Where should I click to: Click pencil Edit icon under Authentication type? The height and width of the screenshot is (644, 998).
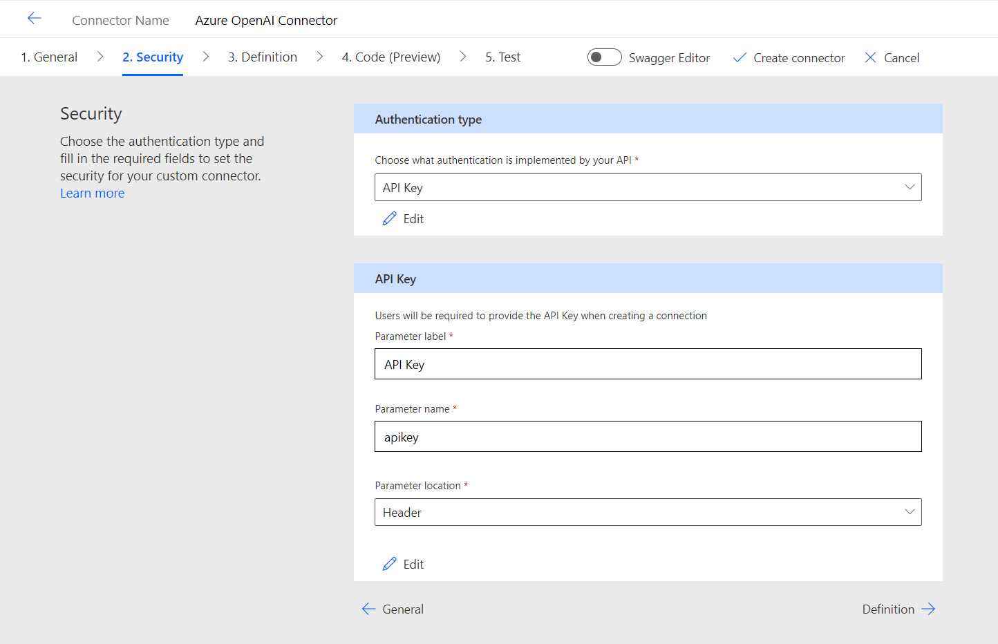(390, 219)
